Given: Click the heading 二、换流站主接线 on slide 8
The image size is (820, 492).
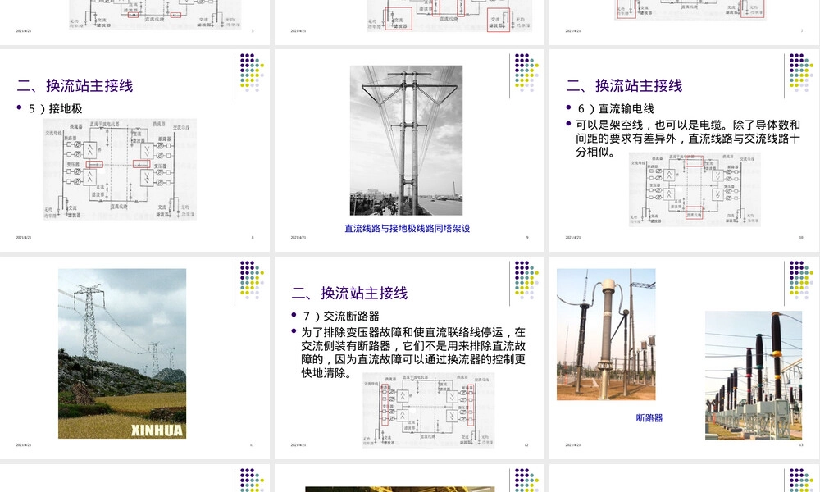Looking at the screenshot, I should click(75, 86).
